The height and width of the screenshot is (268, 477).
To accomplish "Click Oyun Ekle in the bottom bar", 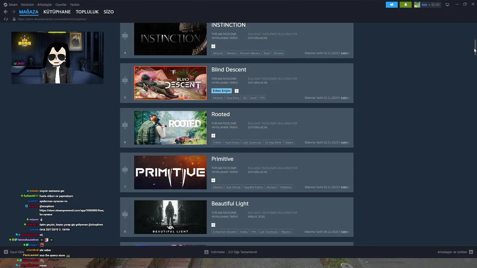I will point(17,252).
